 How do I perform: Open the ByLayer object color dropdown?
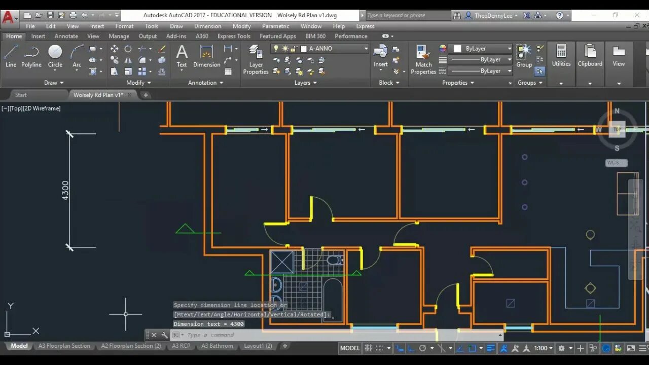pyautogui.click(x=510, y=49)
